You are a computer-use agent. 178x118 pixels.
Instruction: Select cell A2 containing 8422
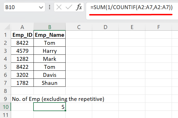pyautogui.click(x=22, y=43)
